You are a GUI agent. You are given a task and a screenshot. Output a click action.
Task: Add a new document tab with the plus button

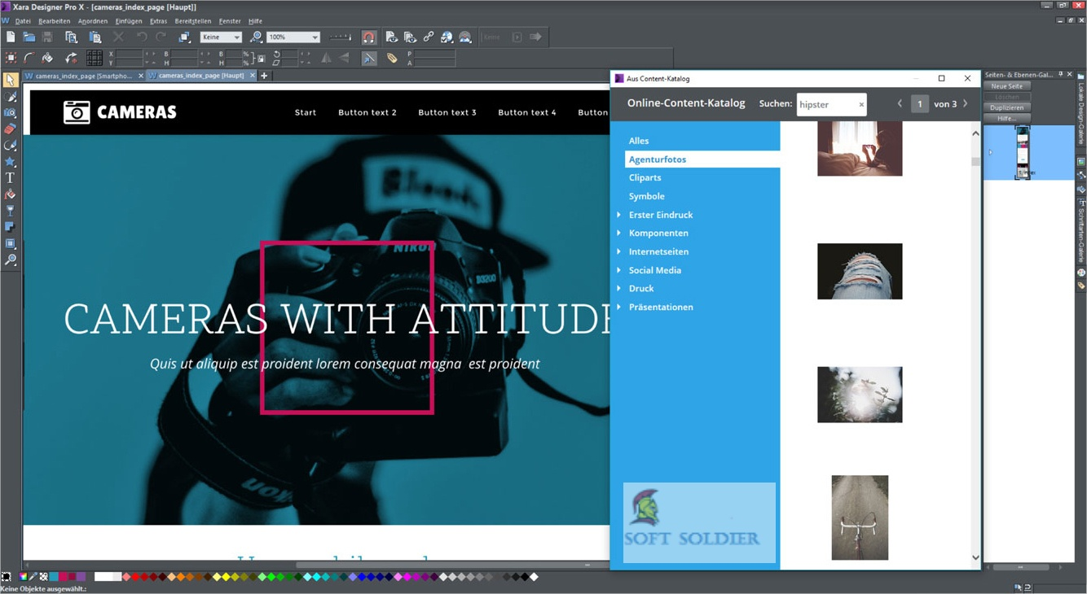[264, 76]
